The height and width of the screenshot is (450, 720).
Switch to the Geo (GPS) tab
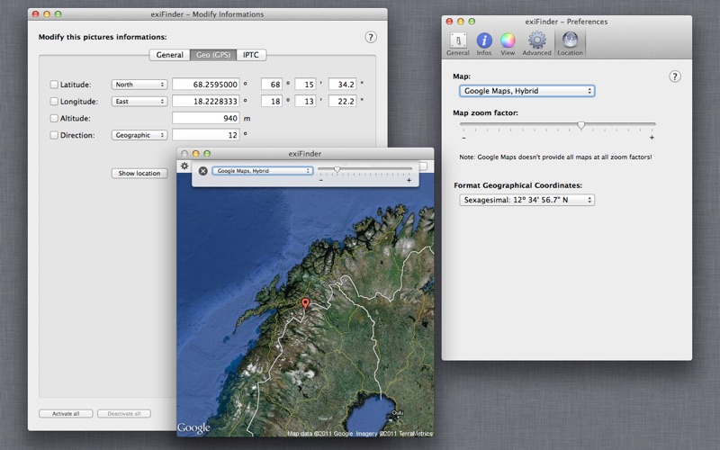(213, 55)
